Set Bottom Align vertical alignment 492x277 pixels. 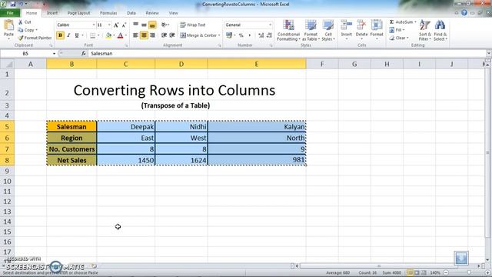152,25
